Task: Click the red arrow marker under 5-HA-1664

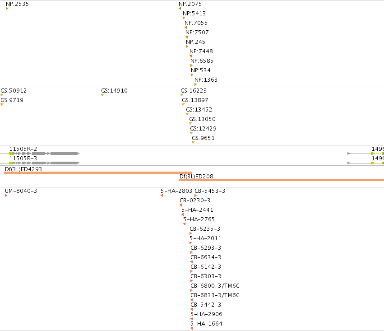Action: (191, 328)
